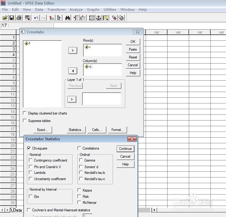
Task: Select variable f in source list
Action: 27,43
